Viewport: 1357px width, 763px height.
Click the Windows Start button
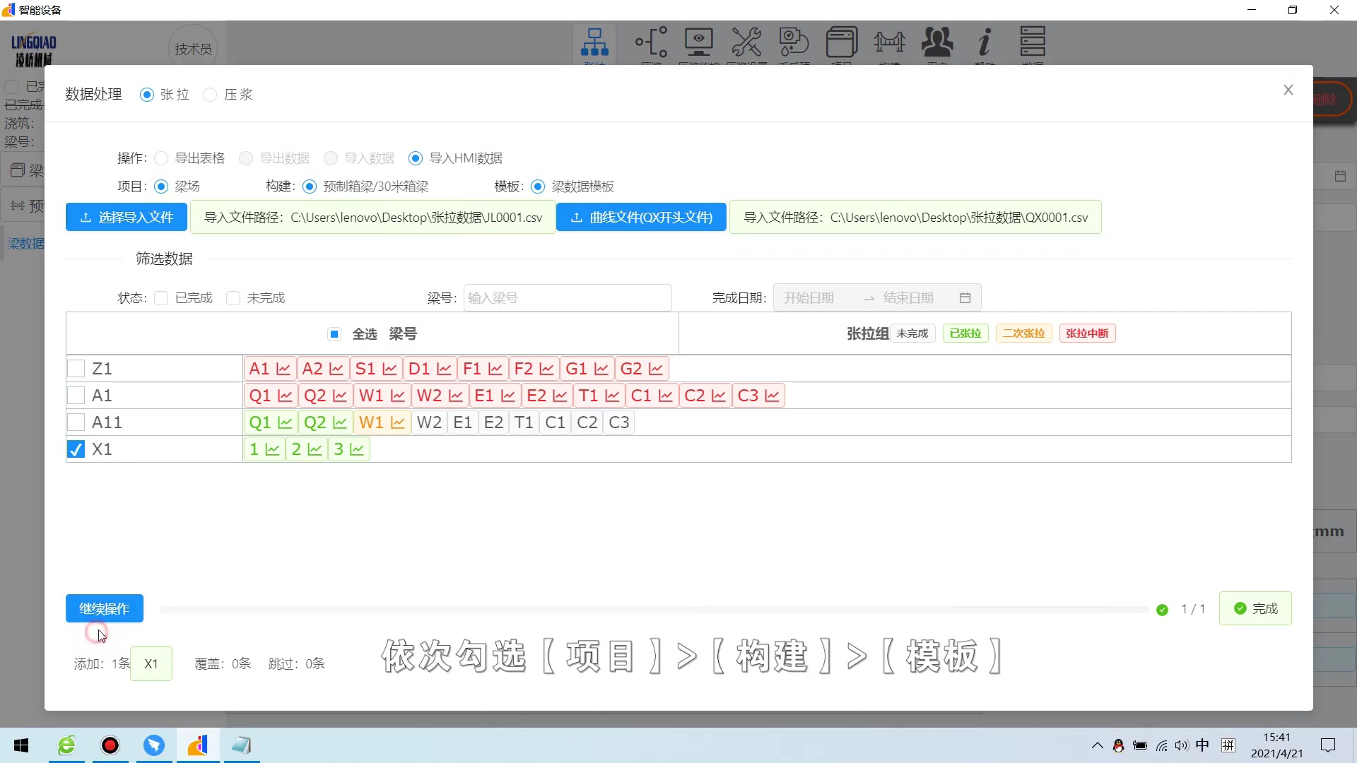pyautogui.click(x=21, y=745)
